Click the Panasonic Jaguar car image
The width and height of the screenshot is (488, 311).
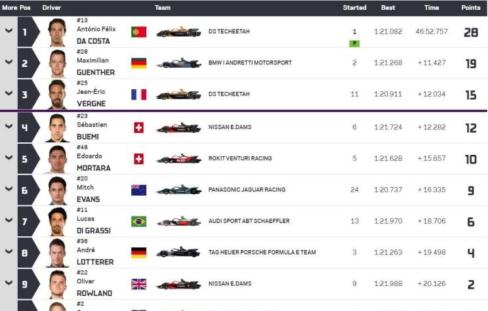(x=178, y=190)
